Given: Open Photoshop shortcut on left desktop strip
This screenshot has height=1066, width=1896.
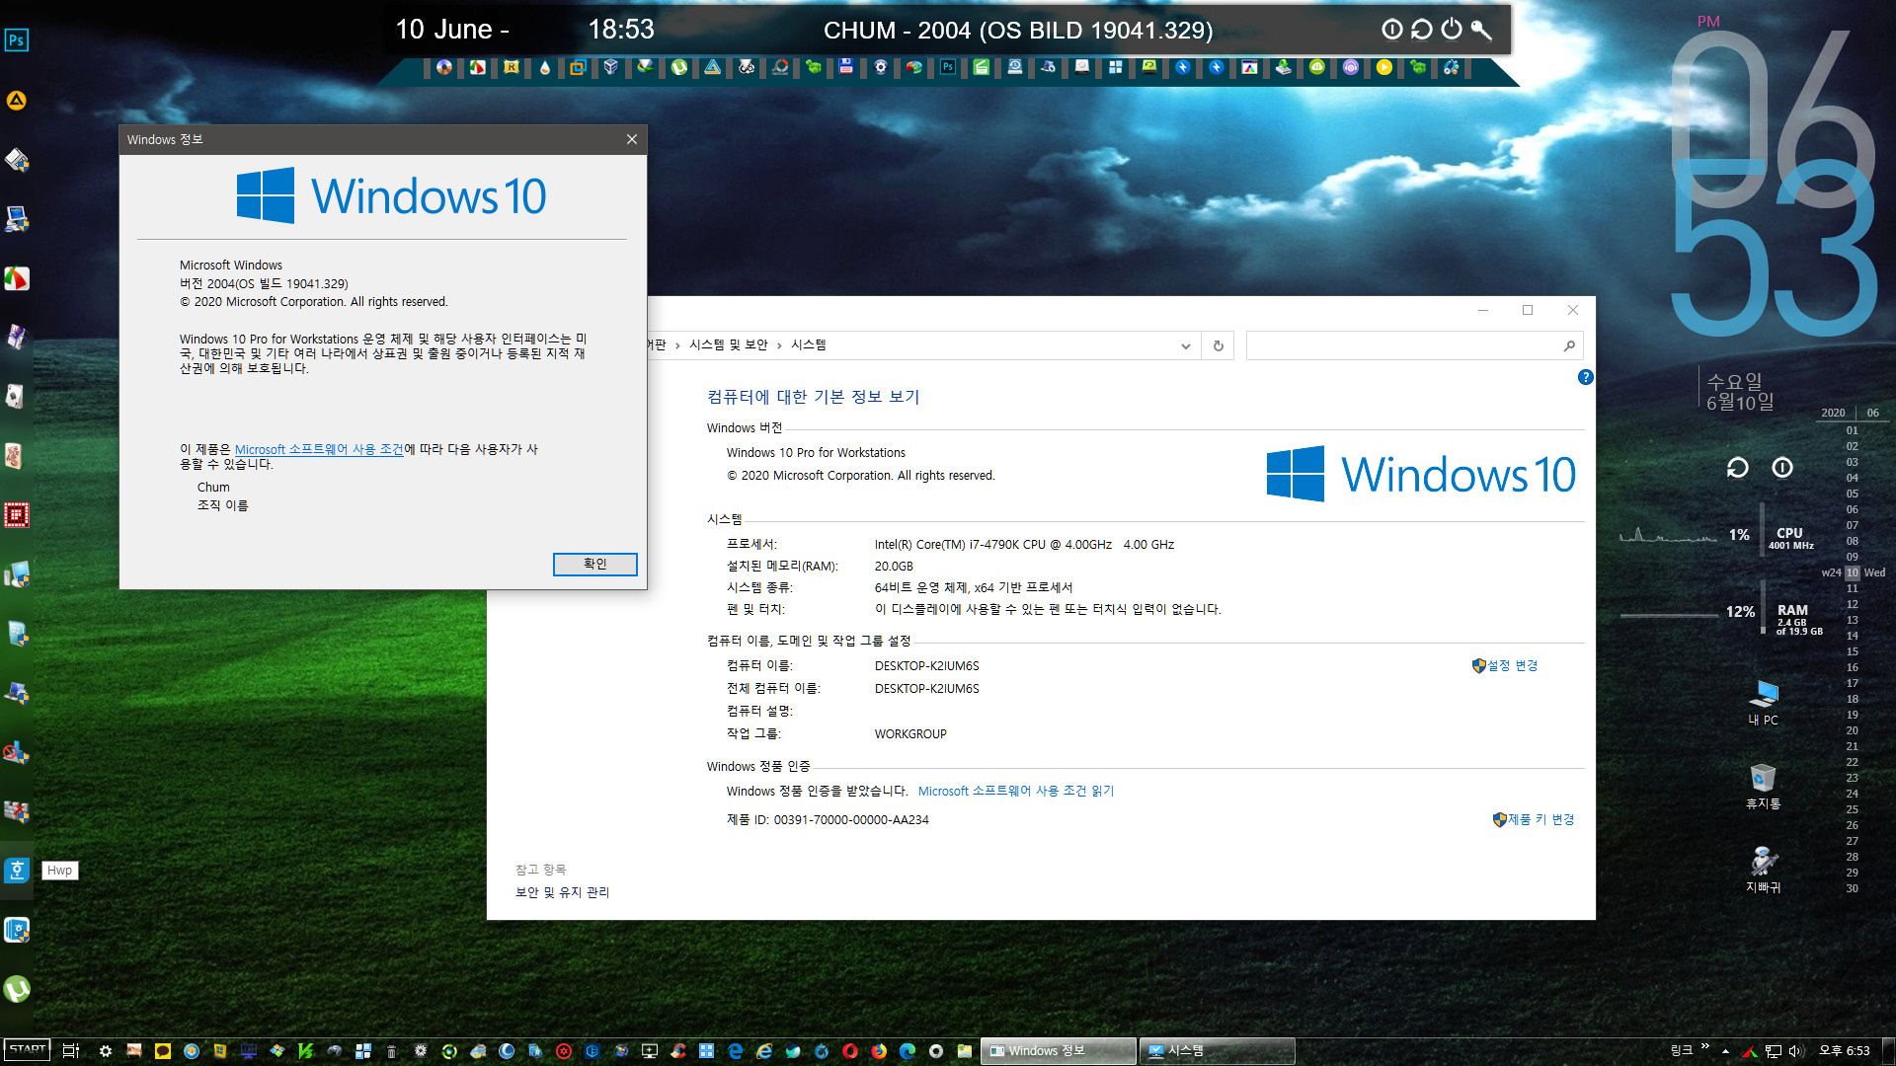Looking at the screenshot, I should point(17,40).
